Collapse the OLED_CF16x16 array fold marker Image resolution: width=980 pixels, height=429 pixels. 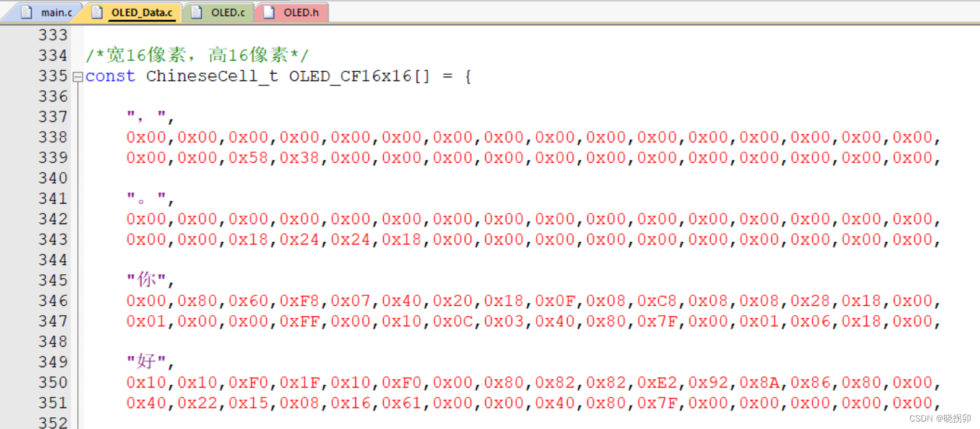click(x=77, y=77)
